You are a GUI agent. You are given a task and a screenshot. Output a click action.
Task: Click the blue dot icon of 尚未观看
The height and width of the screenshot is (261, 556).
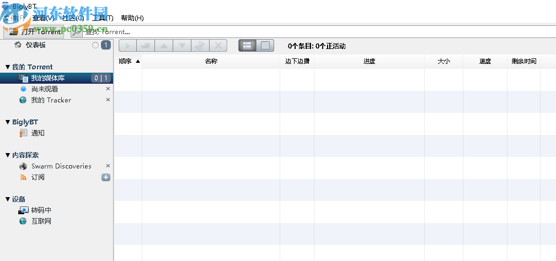(23, 89)
